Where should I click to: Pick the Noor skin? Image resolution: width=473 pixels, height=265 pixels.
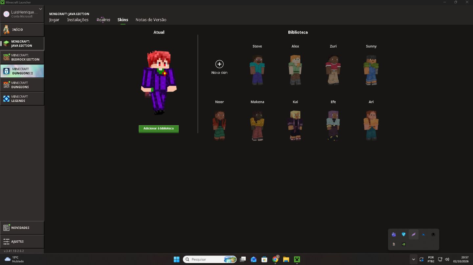click(x=219, y=125)
